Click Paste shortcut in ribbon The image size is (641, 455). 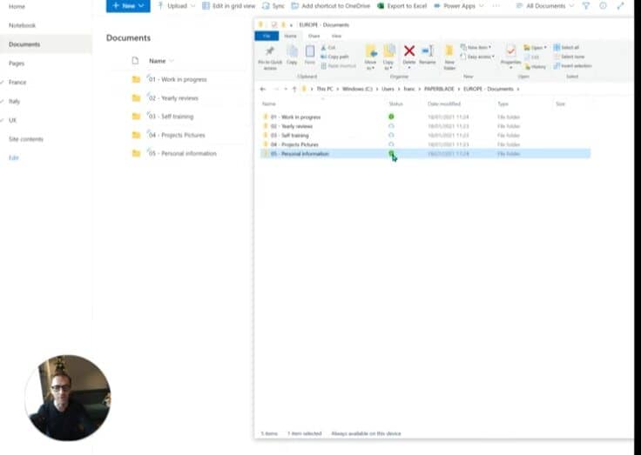click(339, 66)
